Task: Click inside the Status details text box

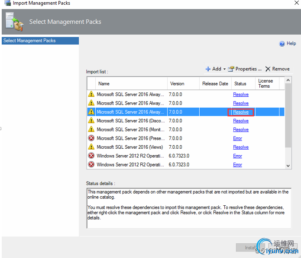Action: [188, 207]
